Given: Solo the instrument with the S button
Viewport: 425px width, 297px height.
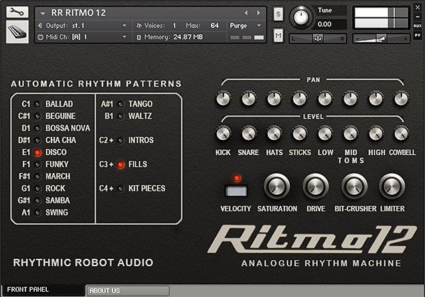Looking at the screenshot, I should click(278, 14).
